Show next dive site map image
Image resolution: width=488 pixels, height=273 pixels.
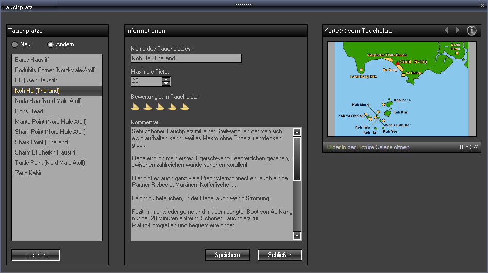(x=457, y=31)
